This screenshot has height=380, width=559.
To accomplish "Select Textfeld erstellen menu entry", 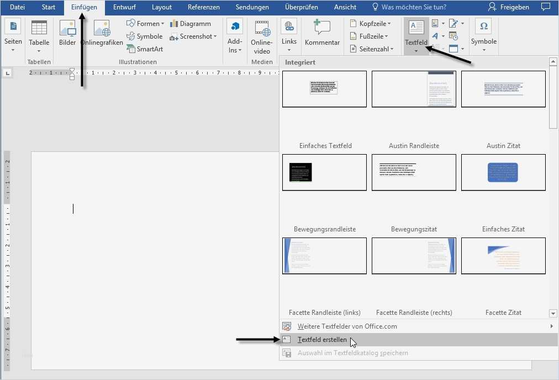I will click(x=322, y=340).
